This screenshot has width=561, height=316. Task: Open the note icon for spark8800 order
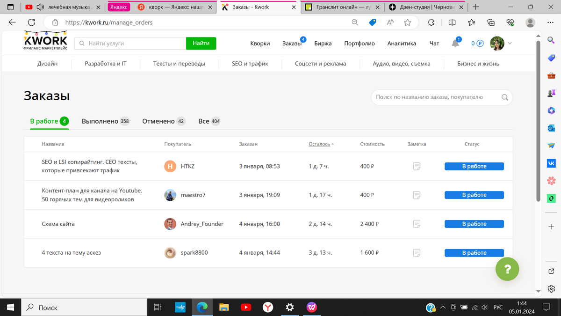[x=417, y=253]
